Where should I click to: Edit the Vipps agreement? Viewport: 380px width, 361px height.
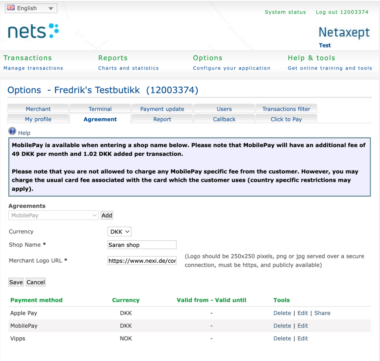(303, 338)
